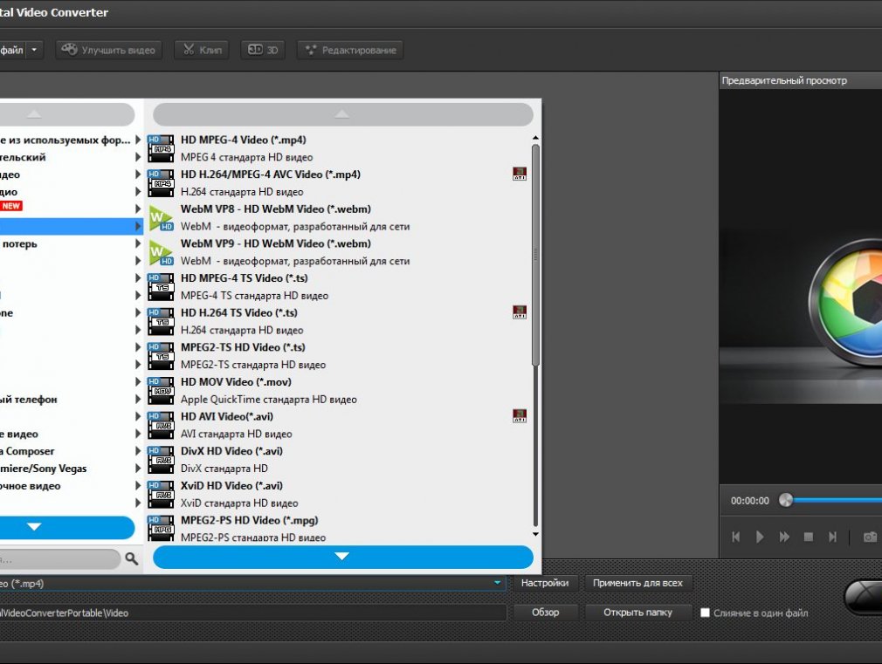Screen dimensions: 882x664
Task: Click the grey scroll-up bar above format list
Action: click(x=343, y=114)
